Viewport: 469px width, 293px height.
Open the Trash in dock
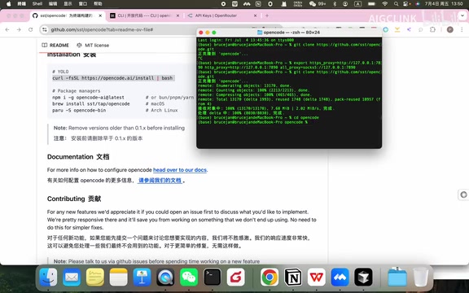[420, 277]
